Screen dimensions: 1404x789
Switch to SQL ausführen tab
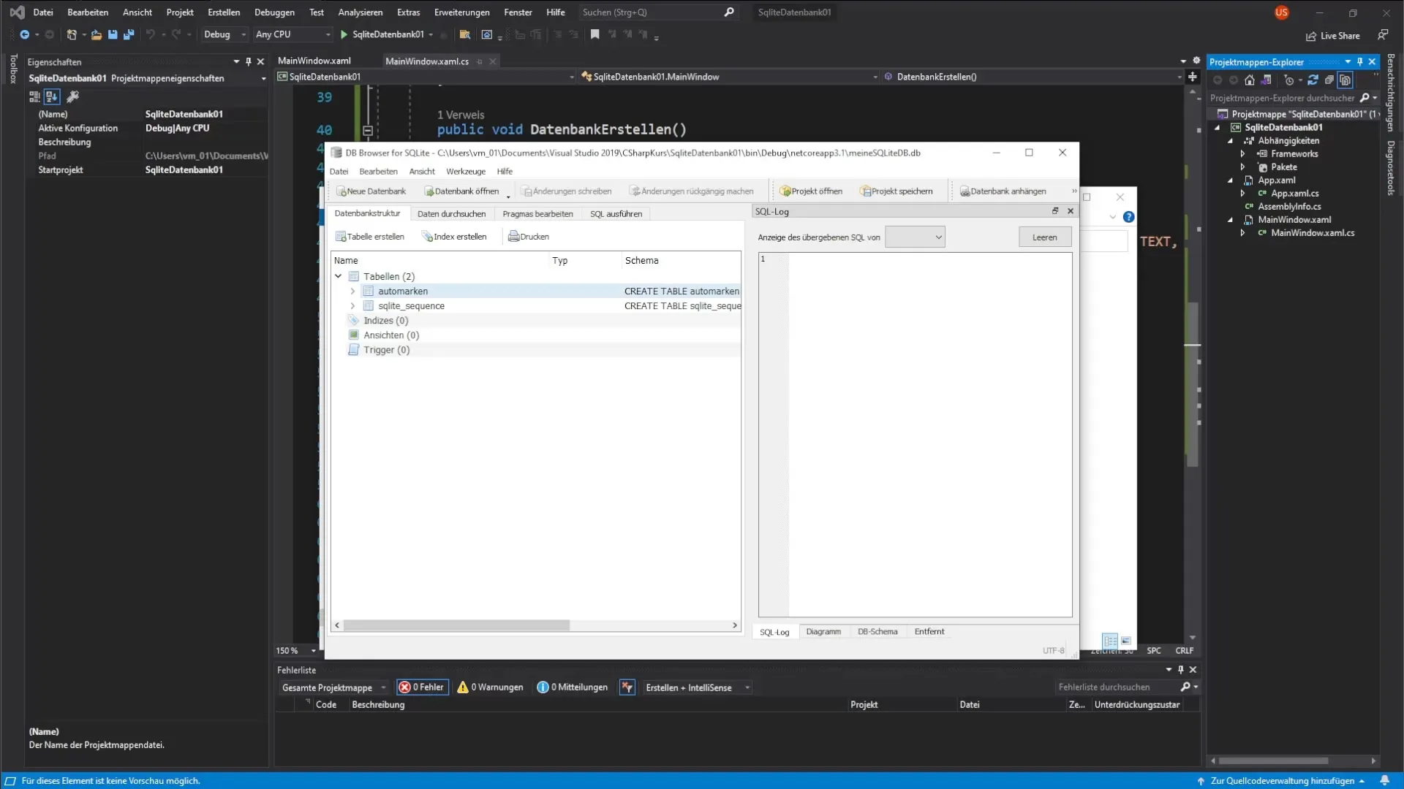click(x=616, y=214)
